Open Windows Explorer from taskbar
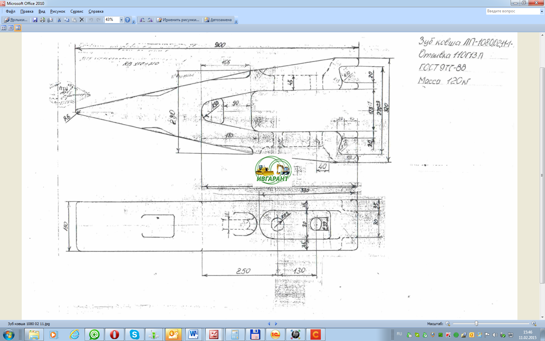 (34, 335)
